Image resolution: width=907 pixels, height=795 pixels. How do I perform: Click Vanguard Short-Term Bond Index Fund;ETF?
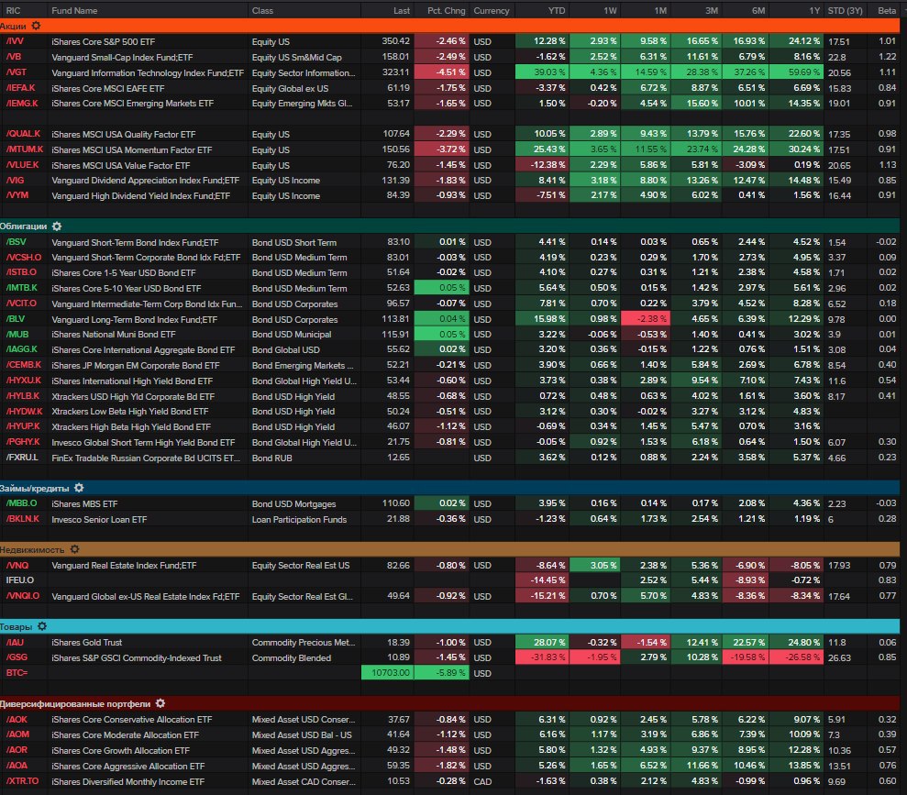click(x=135, y=242)
